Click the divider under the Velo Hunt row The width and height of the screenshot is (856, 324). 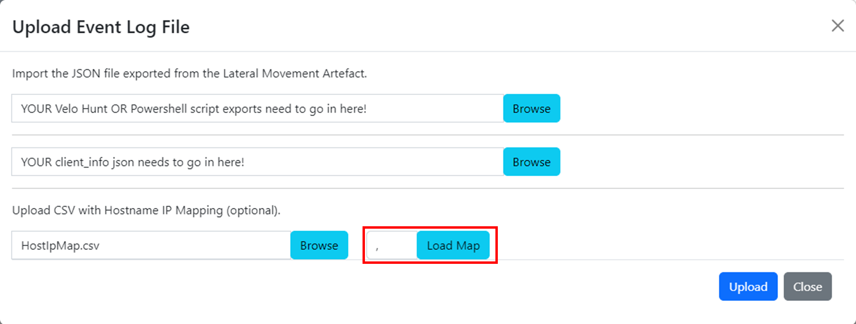pyautogui.click(x=428, y=135)
